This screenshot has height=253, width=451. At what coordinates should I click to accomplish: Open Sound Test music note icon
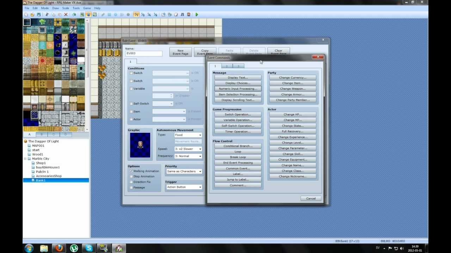pyautogui.click(x=183, y=14)
